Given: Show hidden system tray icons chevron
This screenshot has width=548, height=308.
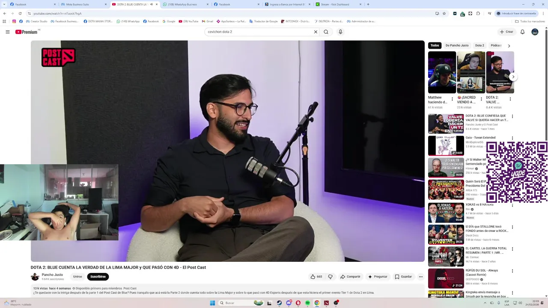Looking at the screenshot, I should (485, 303).
